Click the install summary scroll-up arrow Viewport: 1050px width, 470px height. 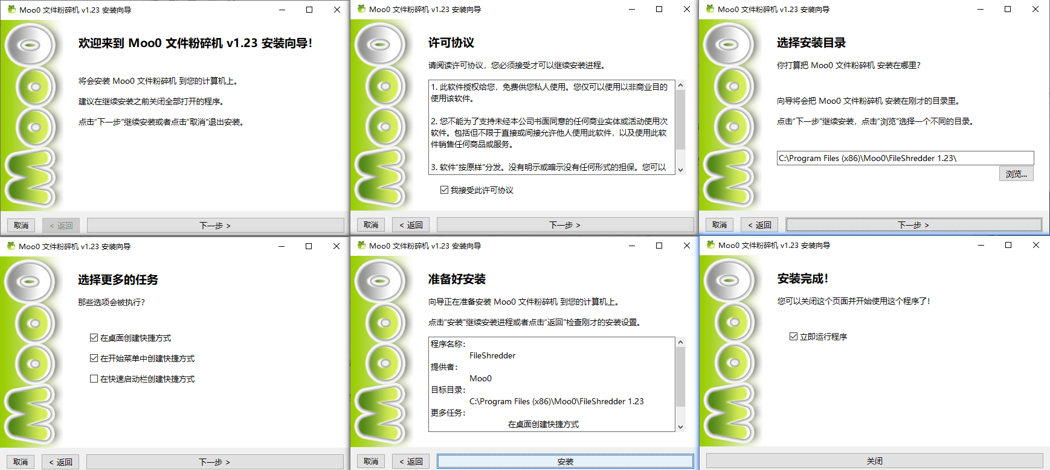pos(680,343)
